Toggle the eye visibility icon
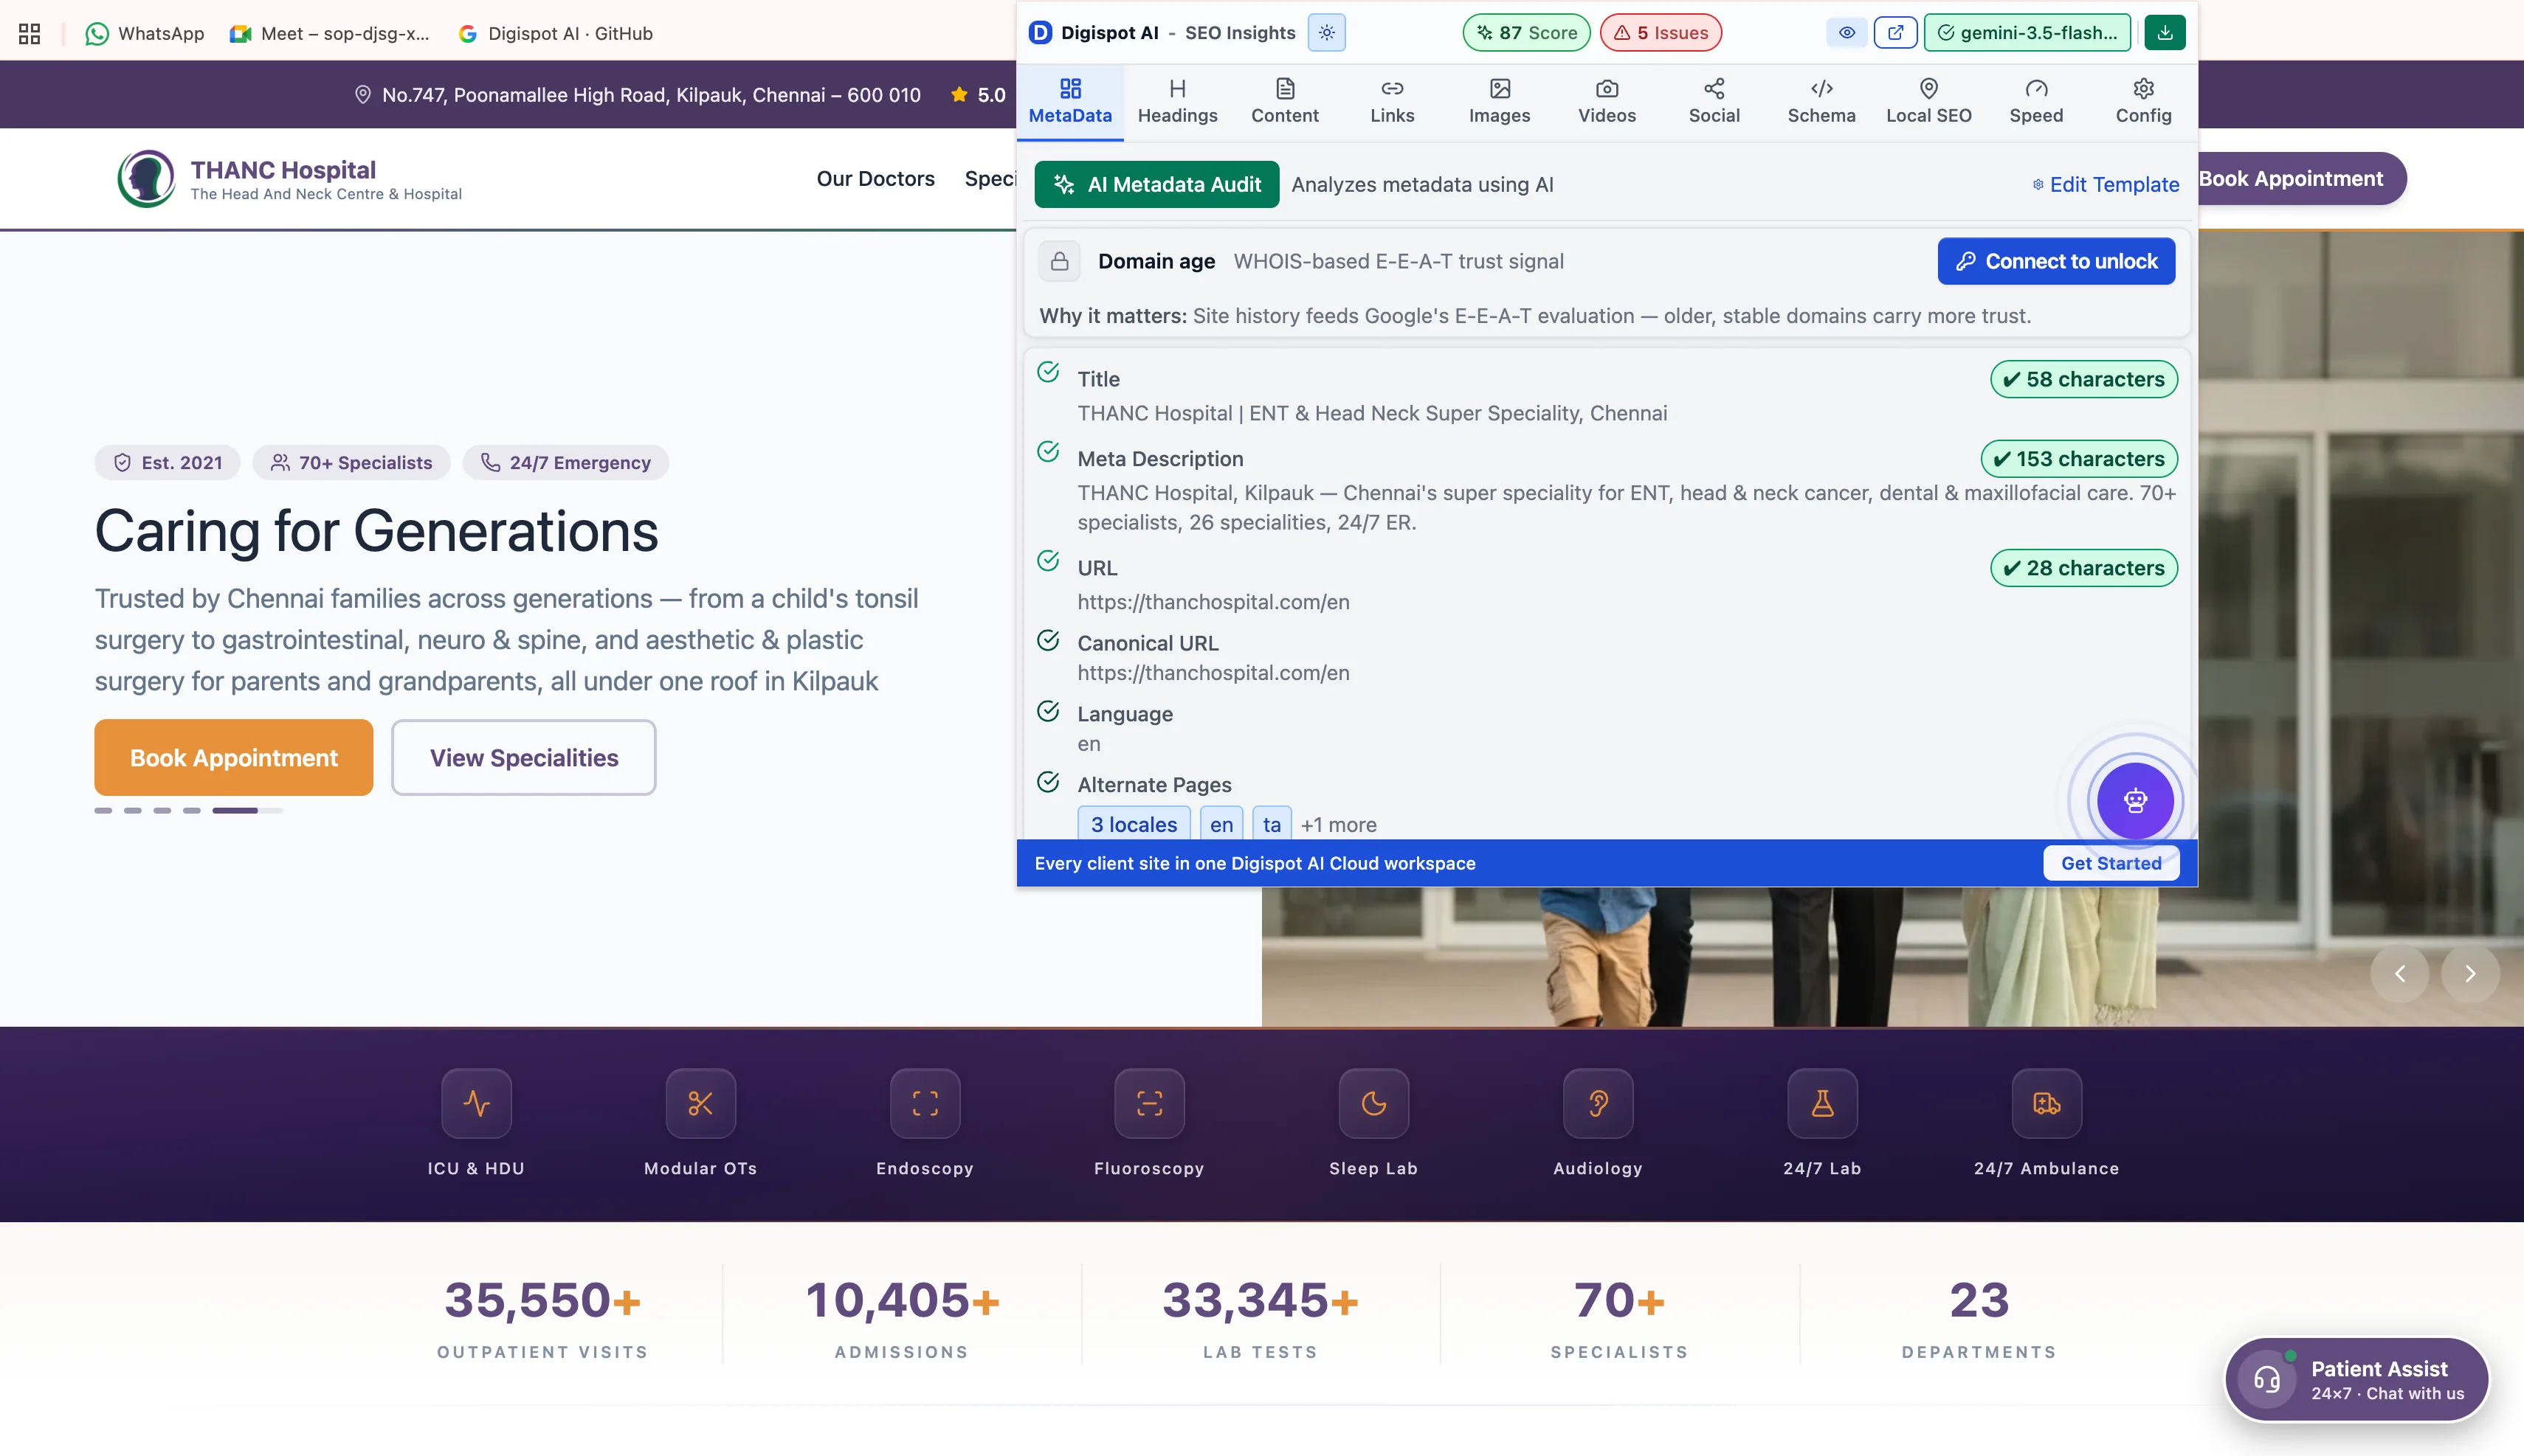 coord(1847,32)
